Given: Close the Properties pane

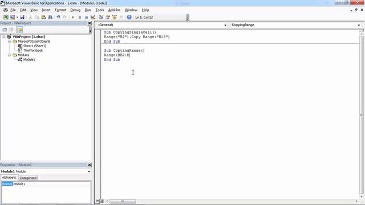Looking at the screenshot, I should click(90, 165).
